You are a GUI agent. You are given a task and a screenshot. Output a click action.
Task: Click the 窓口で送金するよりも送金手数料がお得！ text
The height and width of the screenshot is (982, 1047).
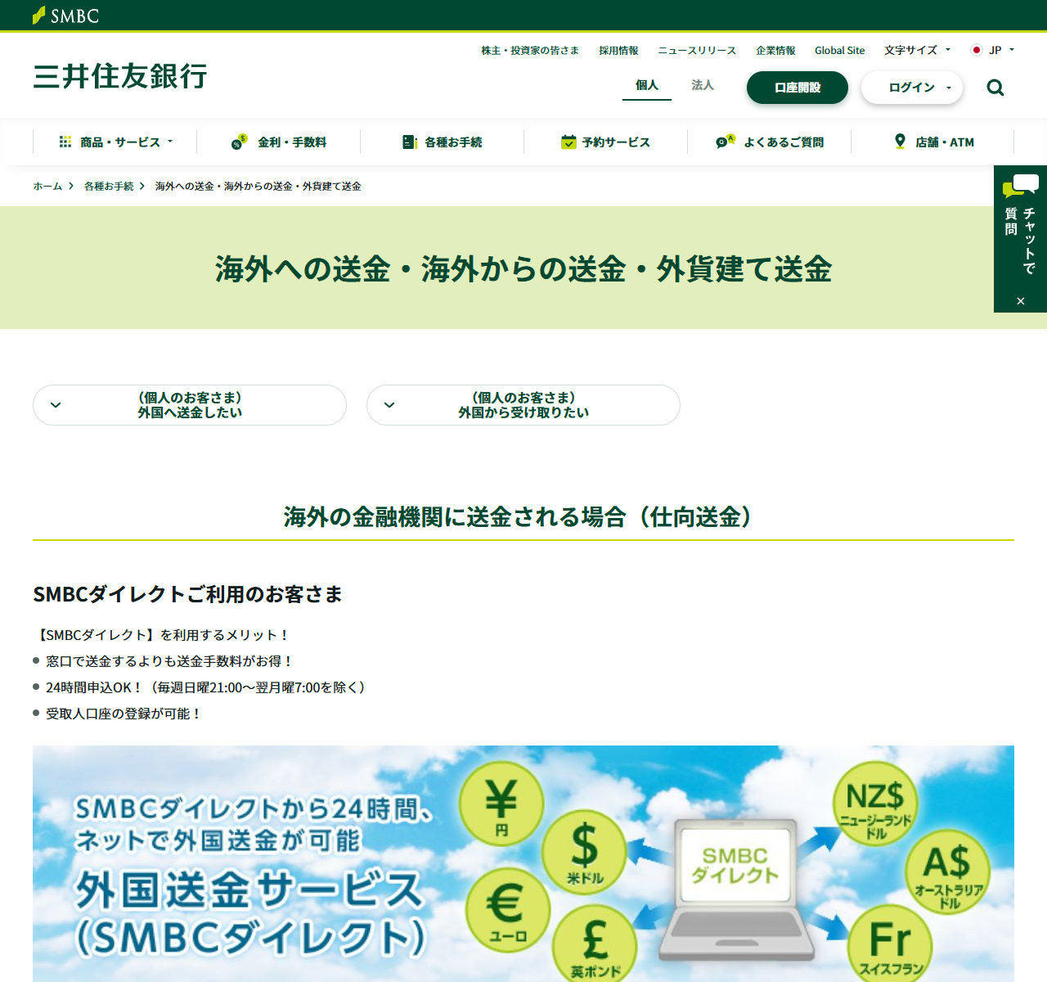coord(169,661)
